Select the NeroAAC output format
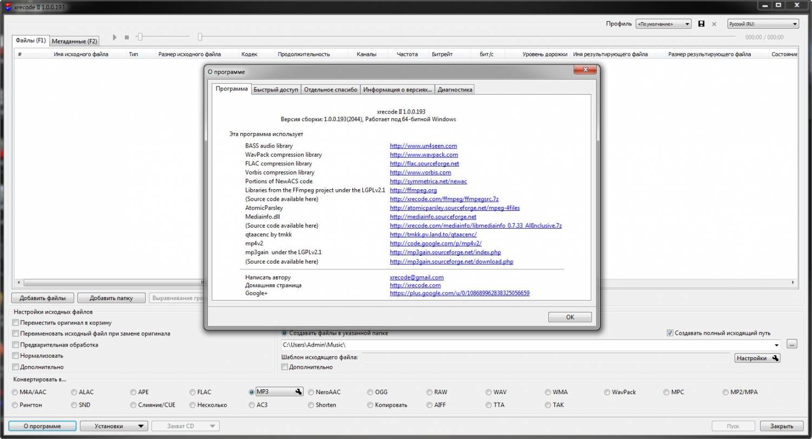The height and width of the screenshot is (439, 812). (311, 392)
